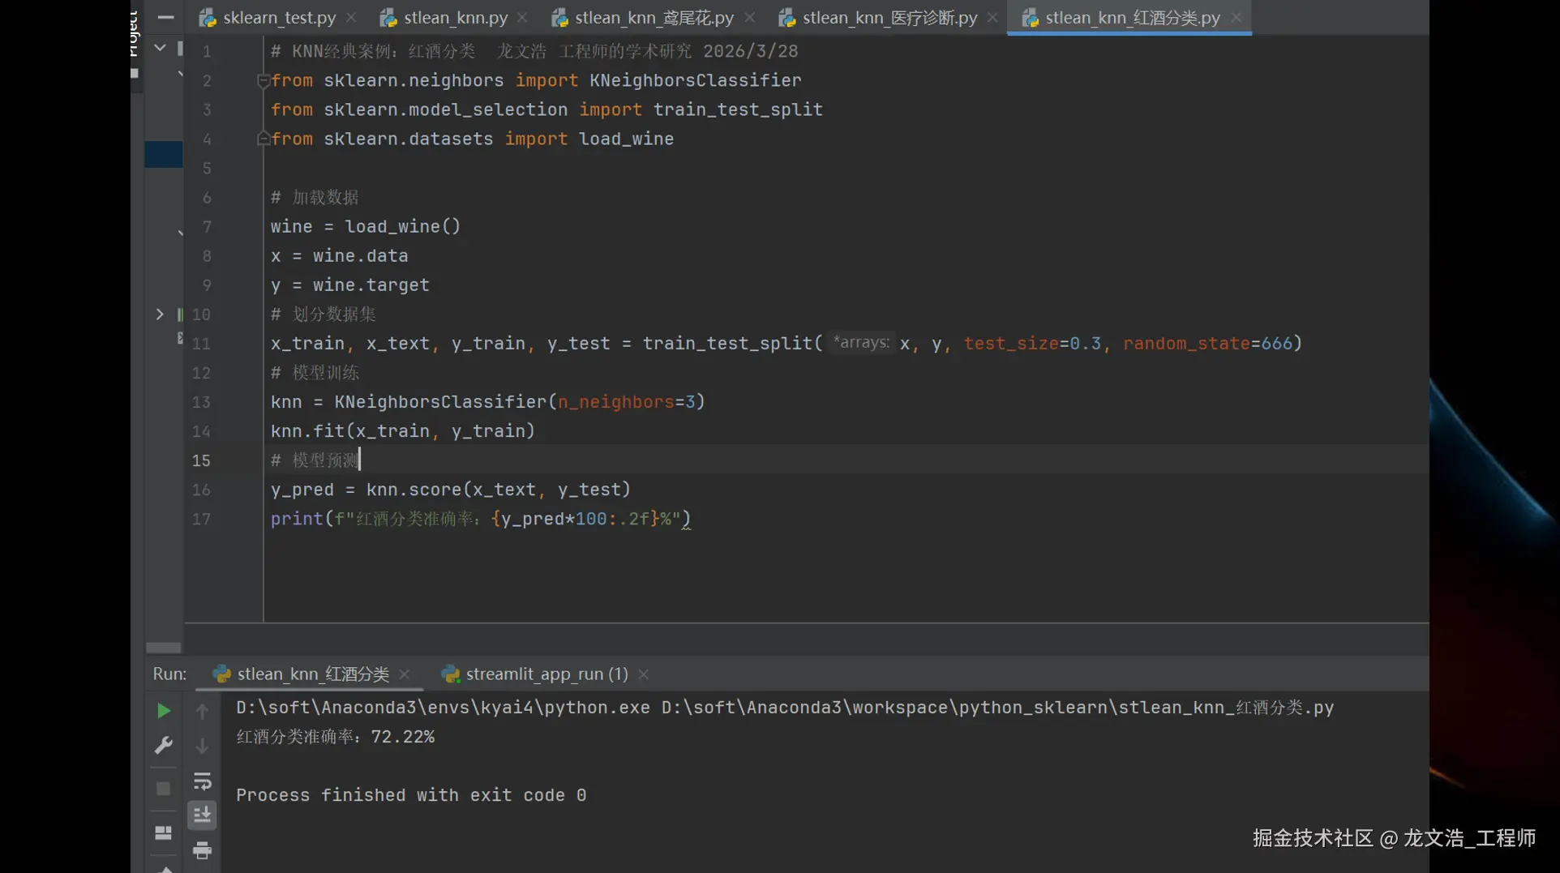The width and height of the screenshot is (1560, 873).
Task: Close the stlean_knn.py tab
Action: (522, 17)
